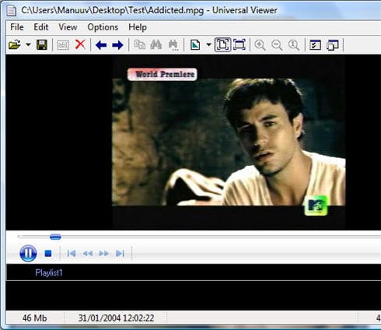Pause the video playback
This screenshot has height=330, width=381.
(28, 253)
